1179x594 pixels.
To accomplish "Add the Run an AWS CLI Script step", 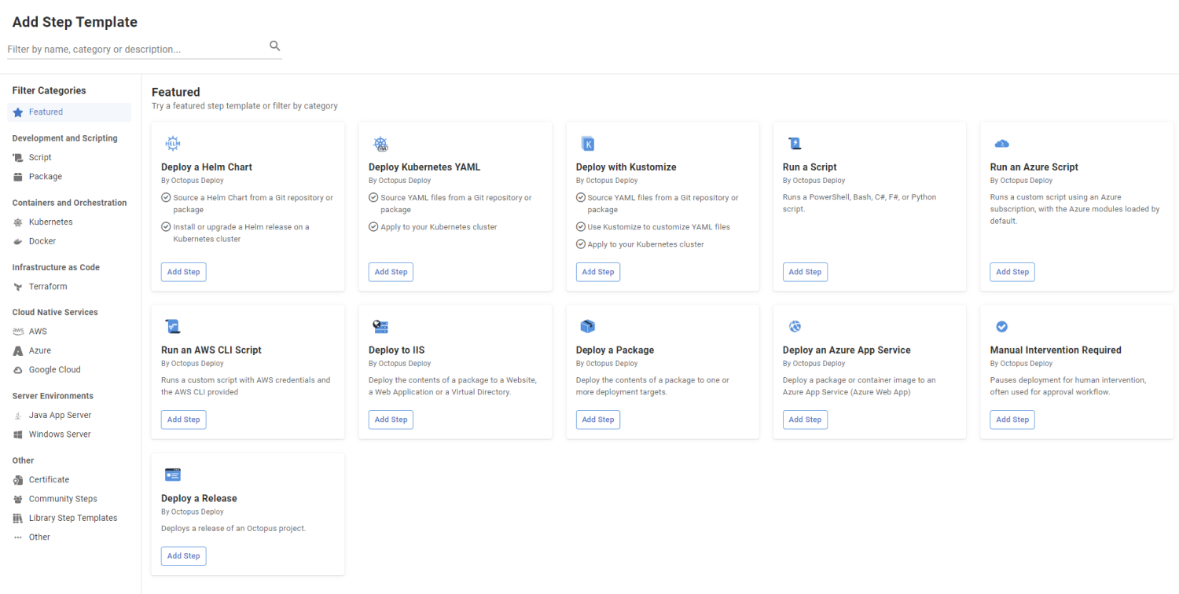I will pyautogui.click(x=183, y=420).
